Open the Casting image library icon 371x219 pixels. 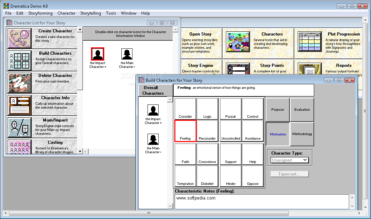click(20, 147)
